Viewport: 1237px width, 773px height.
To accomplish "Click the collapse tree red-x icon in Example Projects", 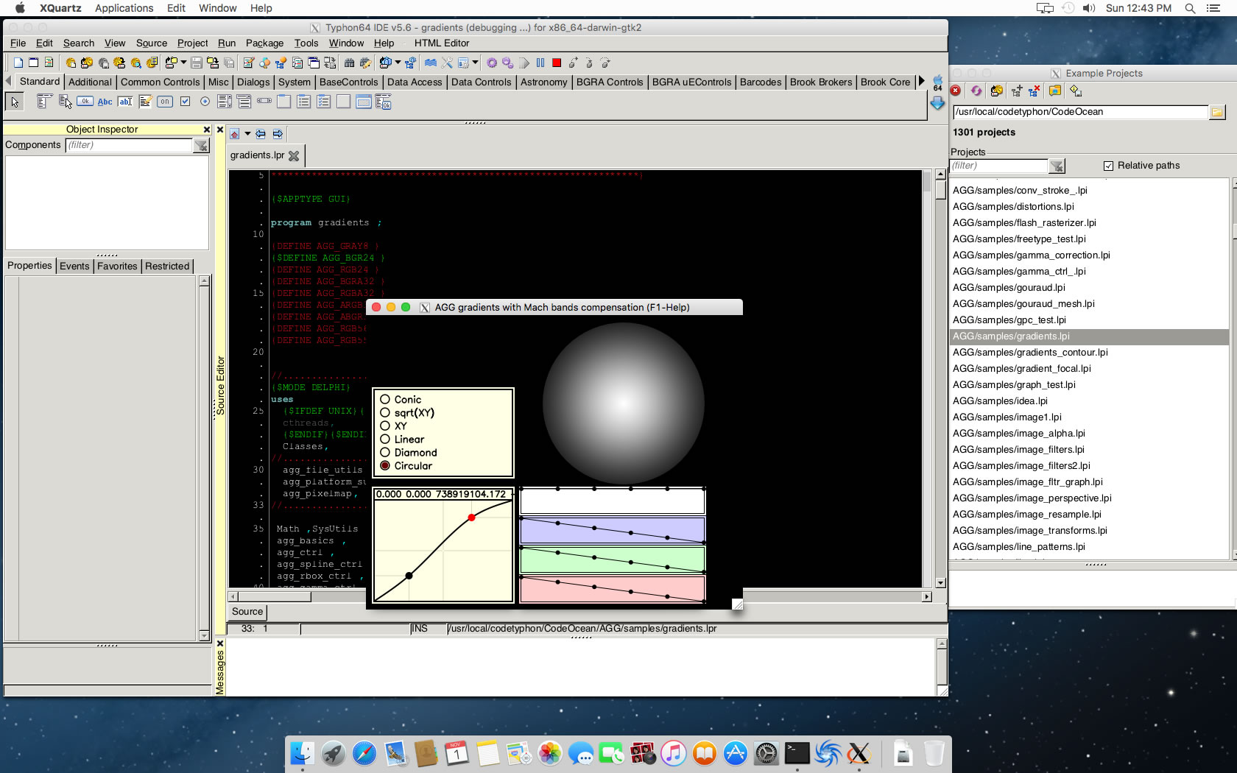I will pyautogui.click(x=1034, y=91).
